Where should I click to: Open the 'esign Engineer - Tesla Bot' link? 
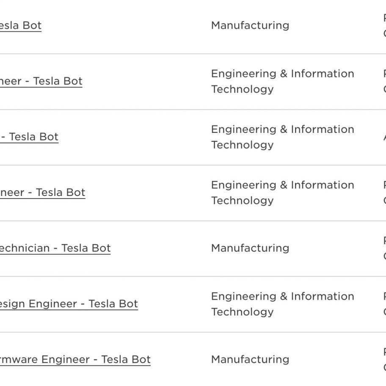tap(69, 304)
